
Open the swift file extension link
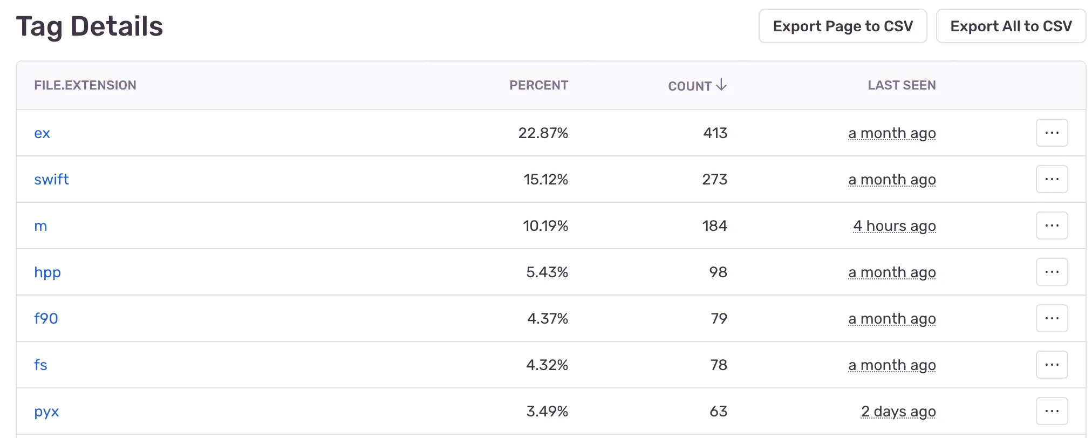click(x=51, y=180)
